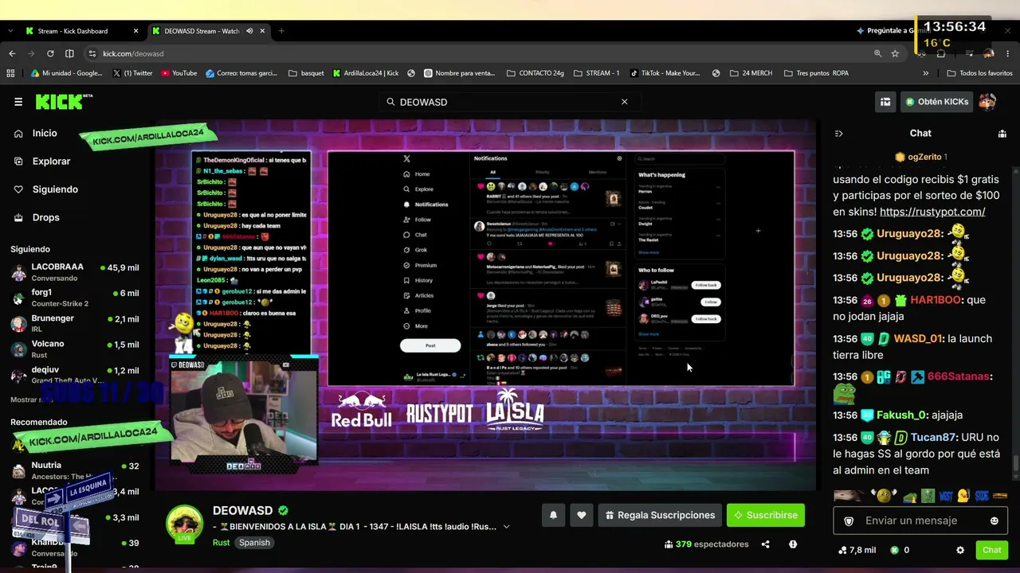Open the Rust category link

(221, 543)
